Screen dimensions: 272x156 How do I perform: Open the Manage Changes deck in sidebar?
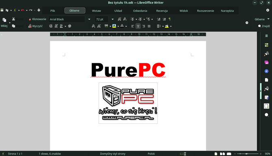point(266,97)
